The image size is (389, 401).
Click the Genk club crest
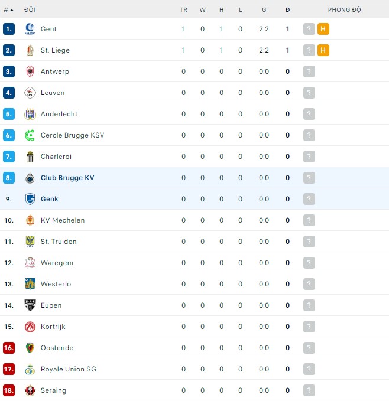[30, 199]
